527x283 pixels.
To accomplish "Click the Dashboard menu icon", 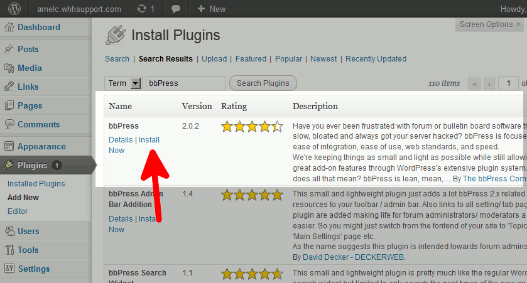I will tap(9, 28).
